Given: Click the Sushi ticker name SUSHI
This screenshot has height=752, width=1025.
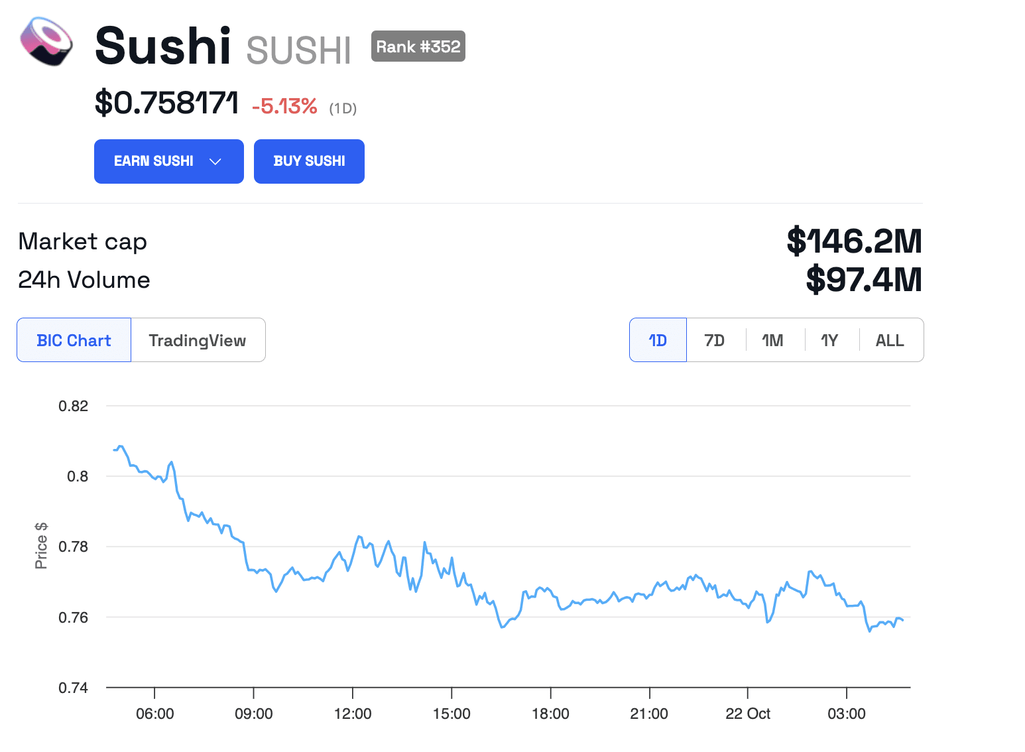Looking at the screenshot, I should point(299,46).
